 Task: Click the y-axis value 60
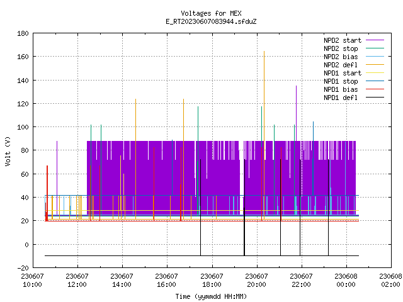pos(25,174)
